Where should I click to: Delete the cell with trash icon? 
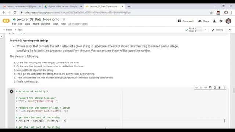220,87
